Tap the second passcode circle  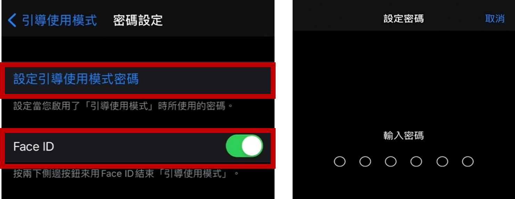(x=365, y=161)
